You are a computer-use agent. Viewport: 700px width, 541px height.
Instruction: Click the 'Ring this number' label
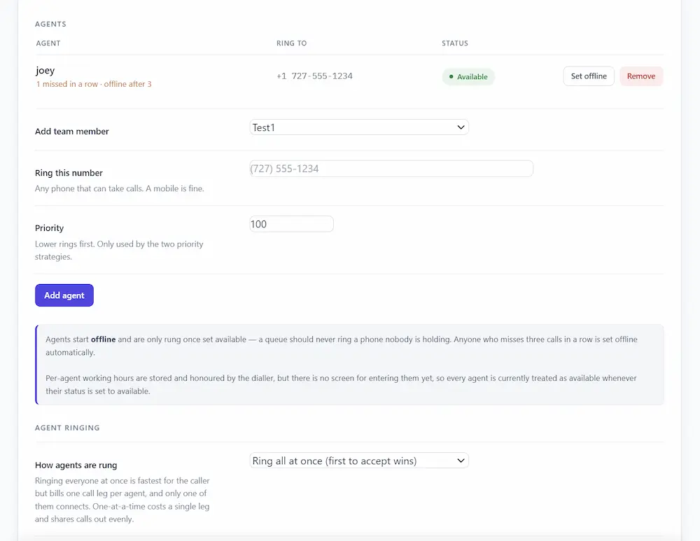(x=69, y=173)
